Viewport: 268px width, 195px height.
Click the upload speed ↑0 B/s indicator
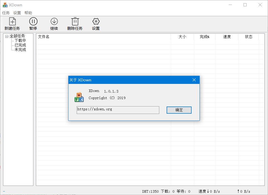coord(244,191)
